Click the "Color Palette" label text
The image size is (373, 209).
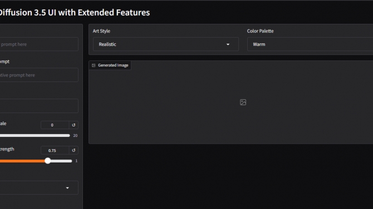[260, 31]
